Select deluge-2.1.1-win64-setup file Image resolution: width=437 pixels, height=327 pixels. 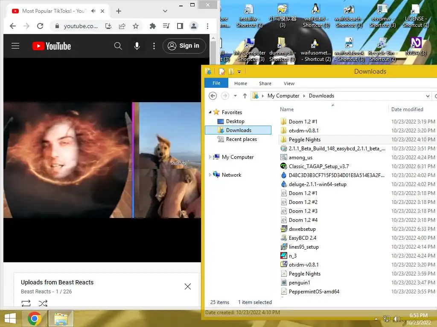coord(318,184)
